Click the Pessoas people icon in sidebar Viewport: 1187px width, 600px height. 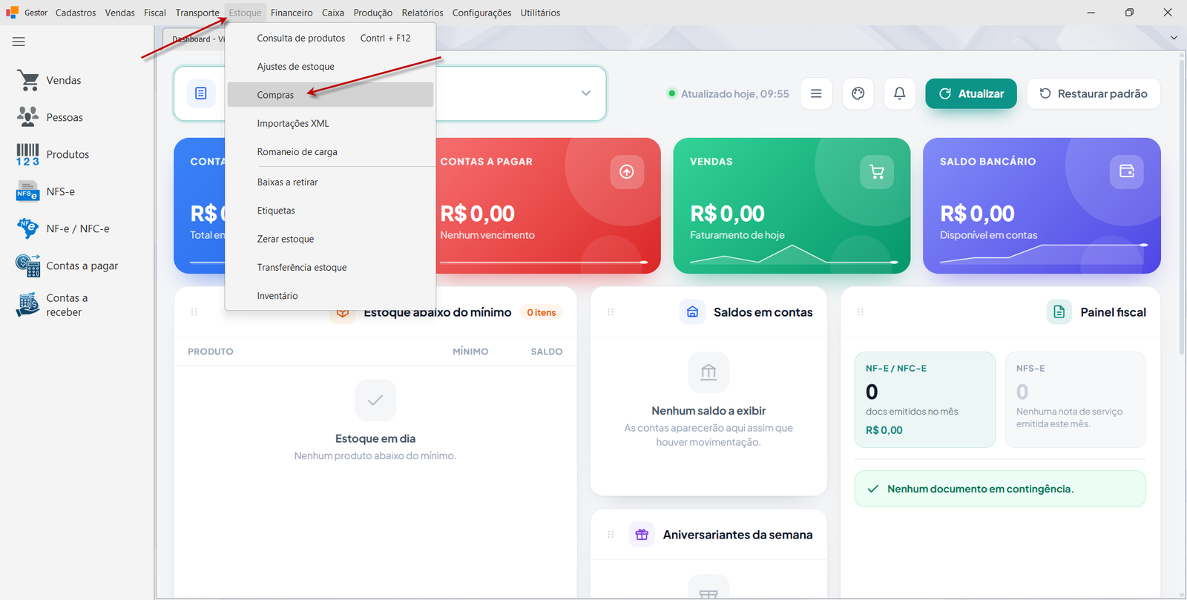[28, 117]
